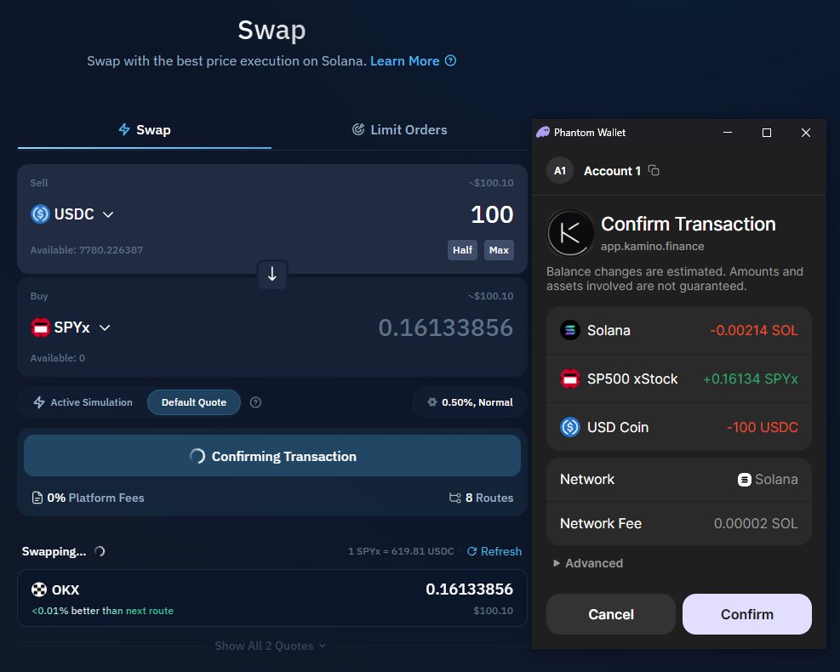
Task: Cancel the Phantom transaction
Action: pos(611,614)
